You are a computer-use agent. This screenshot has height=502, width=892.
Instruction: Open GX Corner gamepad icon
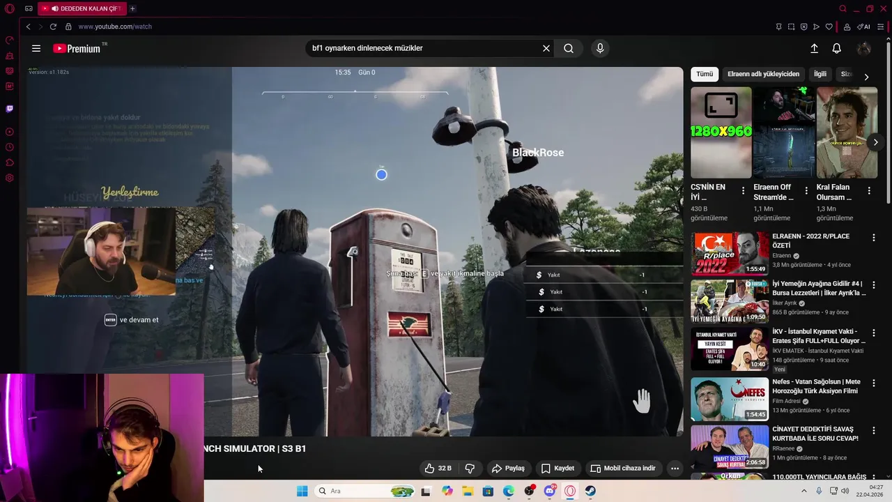(x=29, y=8)
